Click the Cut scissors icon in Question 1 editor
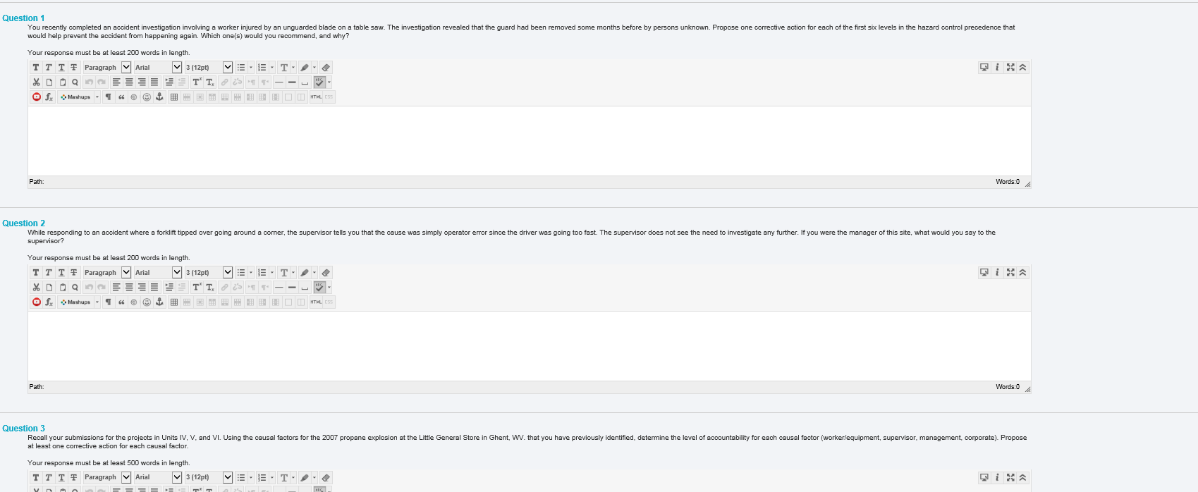Viewport: 1198px width, 492px height. 36,82
